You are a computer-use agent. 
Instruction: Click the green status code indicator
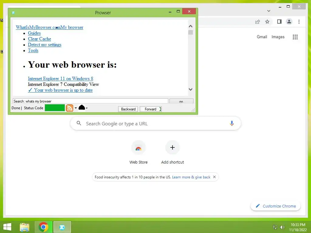[x=55, y=108]
